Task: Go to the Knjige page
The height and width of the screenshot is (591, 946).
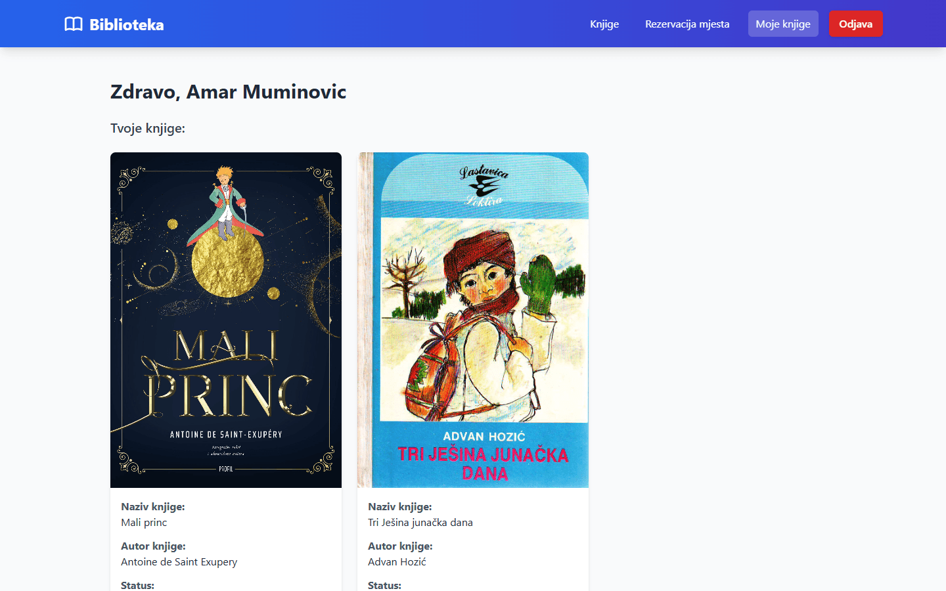Action: [604, 24]
